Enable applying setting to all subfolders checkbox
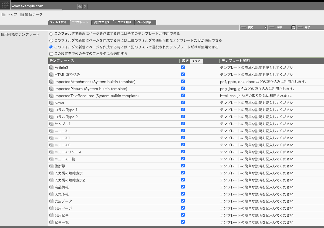 point(51,54)
